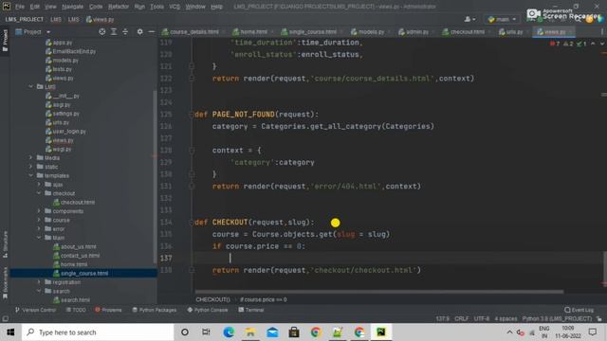The height and width of the screenshot is (341, 607).
Task: Go to next highlighted error arrow
Action: tap(602, 44)
